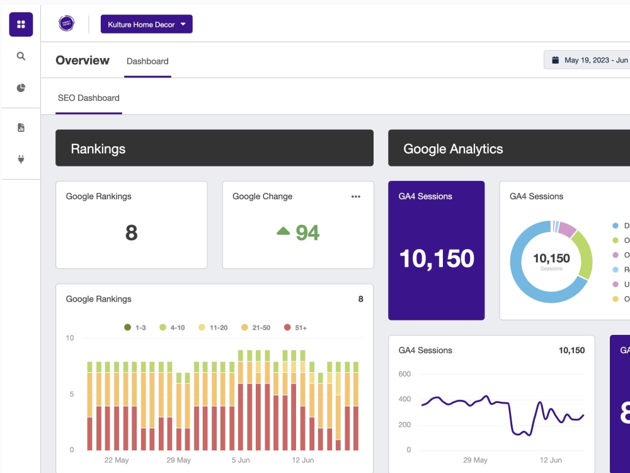Click the Google Rankings bar chart title
This screenshot has height=473, width=630.
[98, 299]
